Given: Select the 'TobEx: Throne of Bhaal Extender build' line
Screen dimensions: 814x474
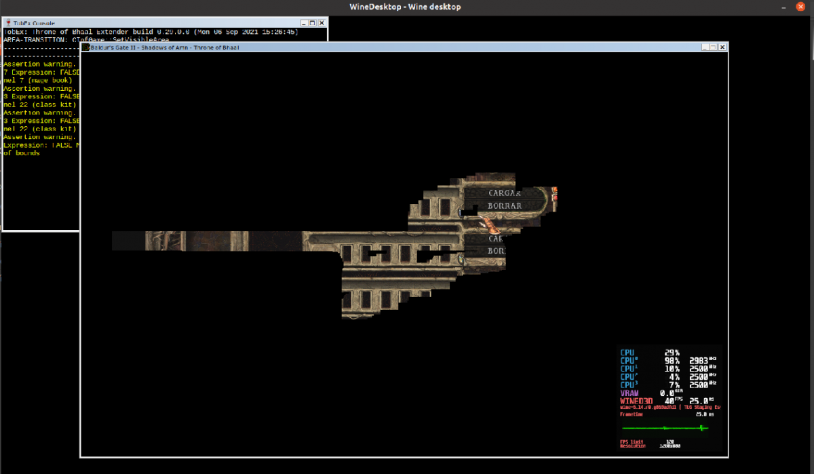Looking at the screenshot, I should pyautogui.click(x=151, y=32).
